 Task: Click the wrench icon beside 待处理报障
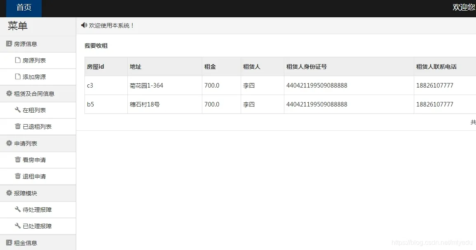pyautogui.click(x=18, y=209)
